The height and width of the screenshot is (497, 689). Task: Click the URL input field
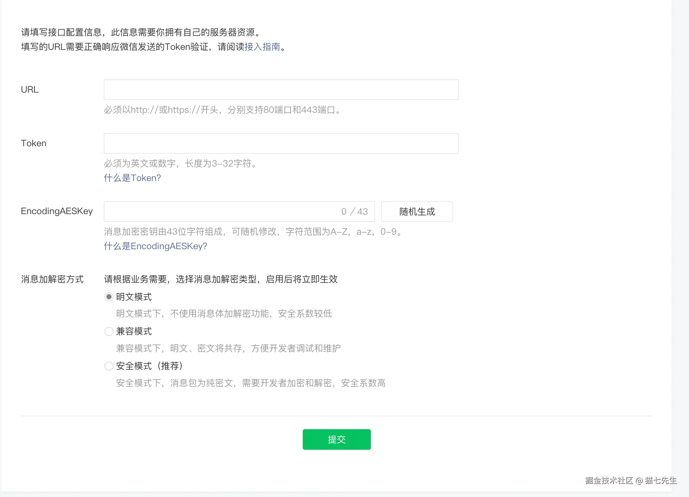pos(281,90)
